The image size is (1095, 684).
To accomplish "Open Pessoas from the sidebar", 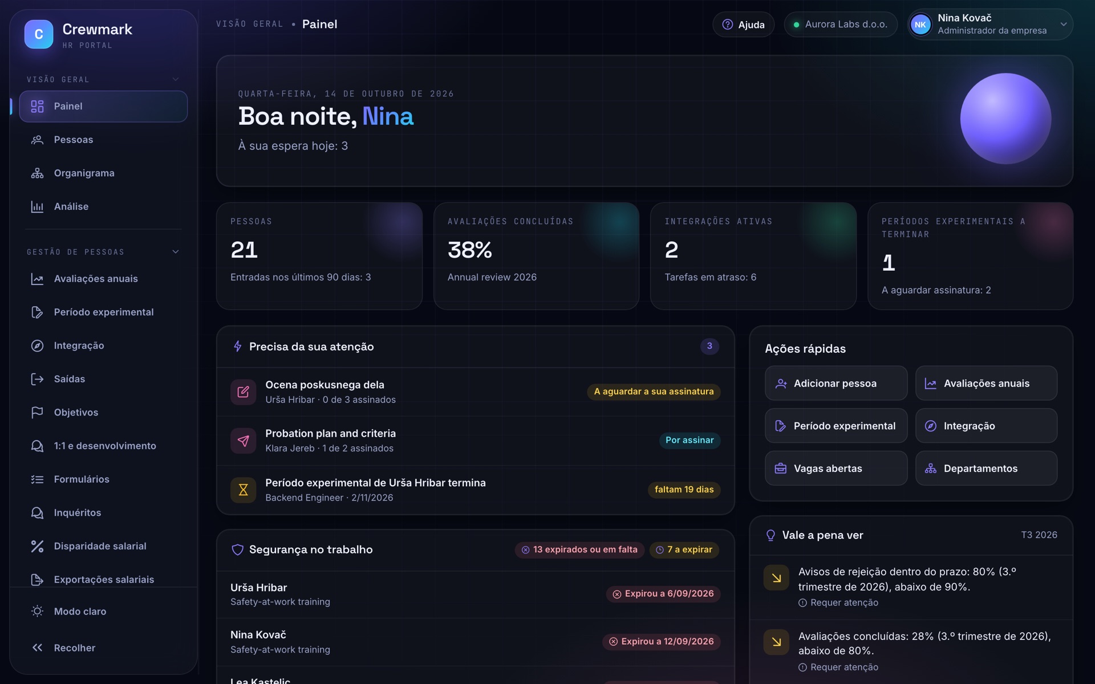I will [103, 140].
